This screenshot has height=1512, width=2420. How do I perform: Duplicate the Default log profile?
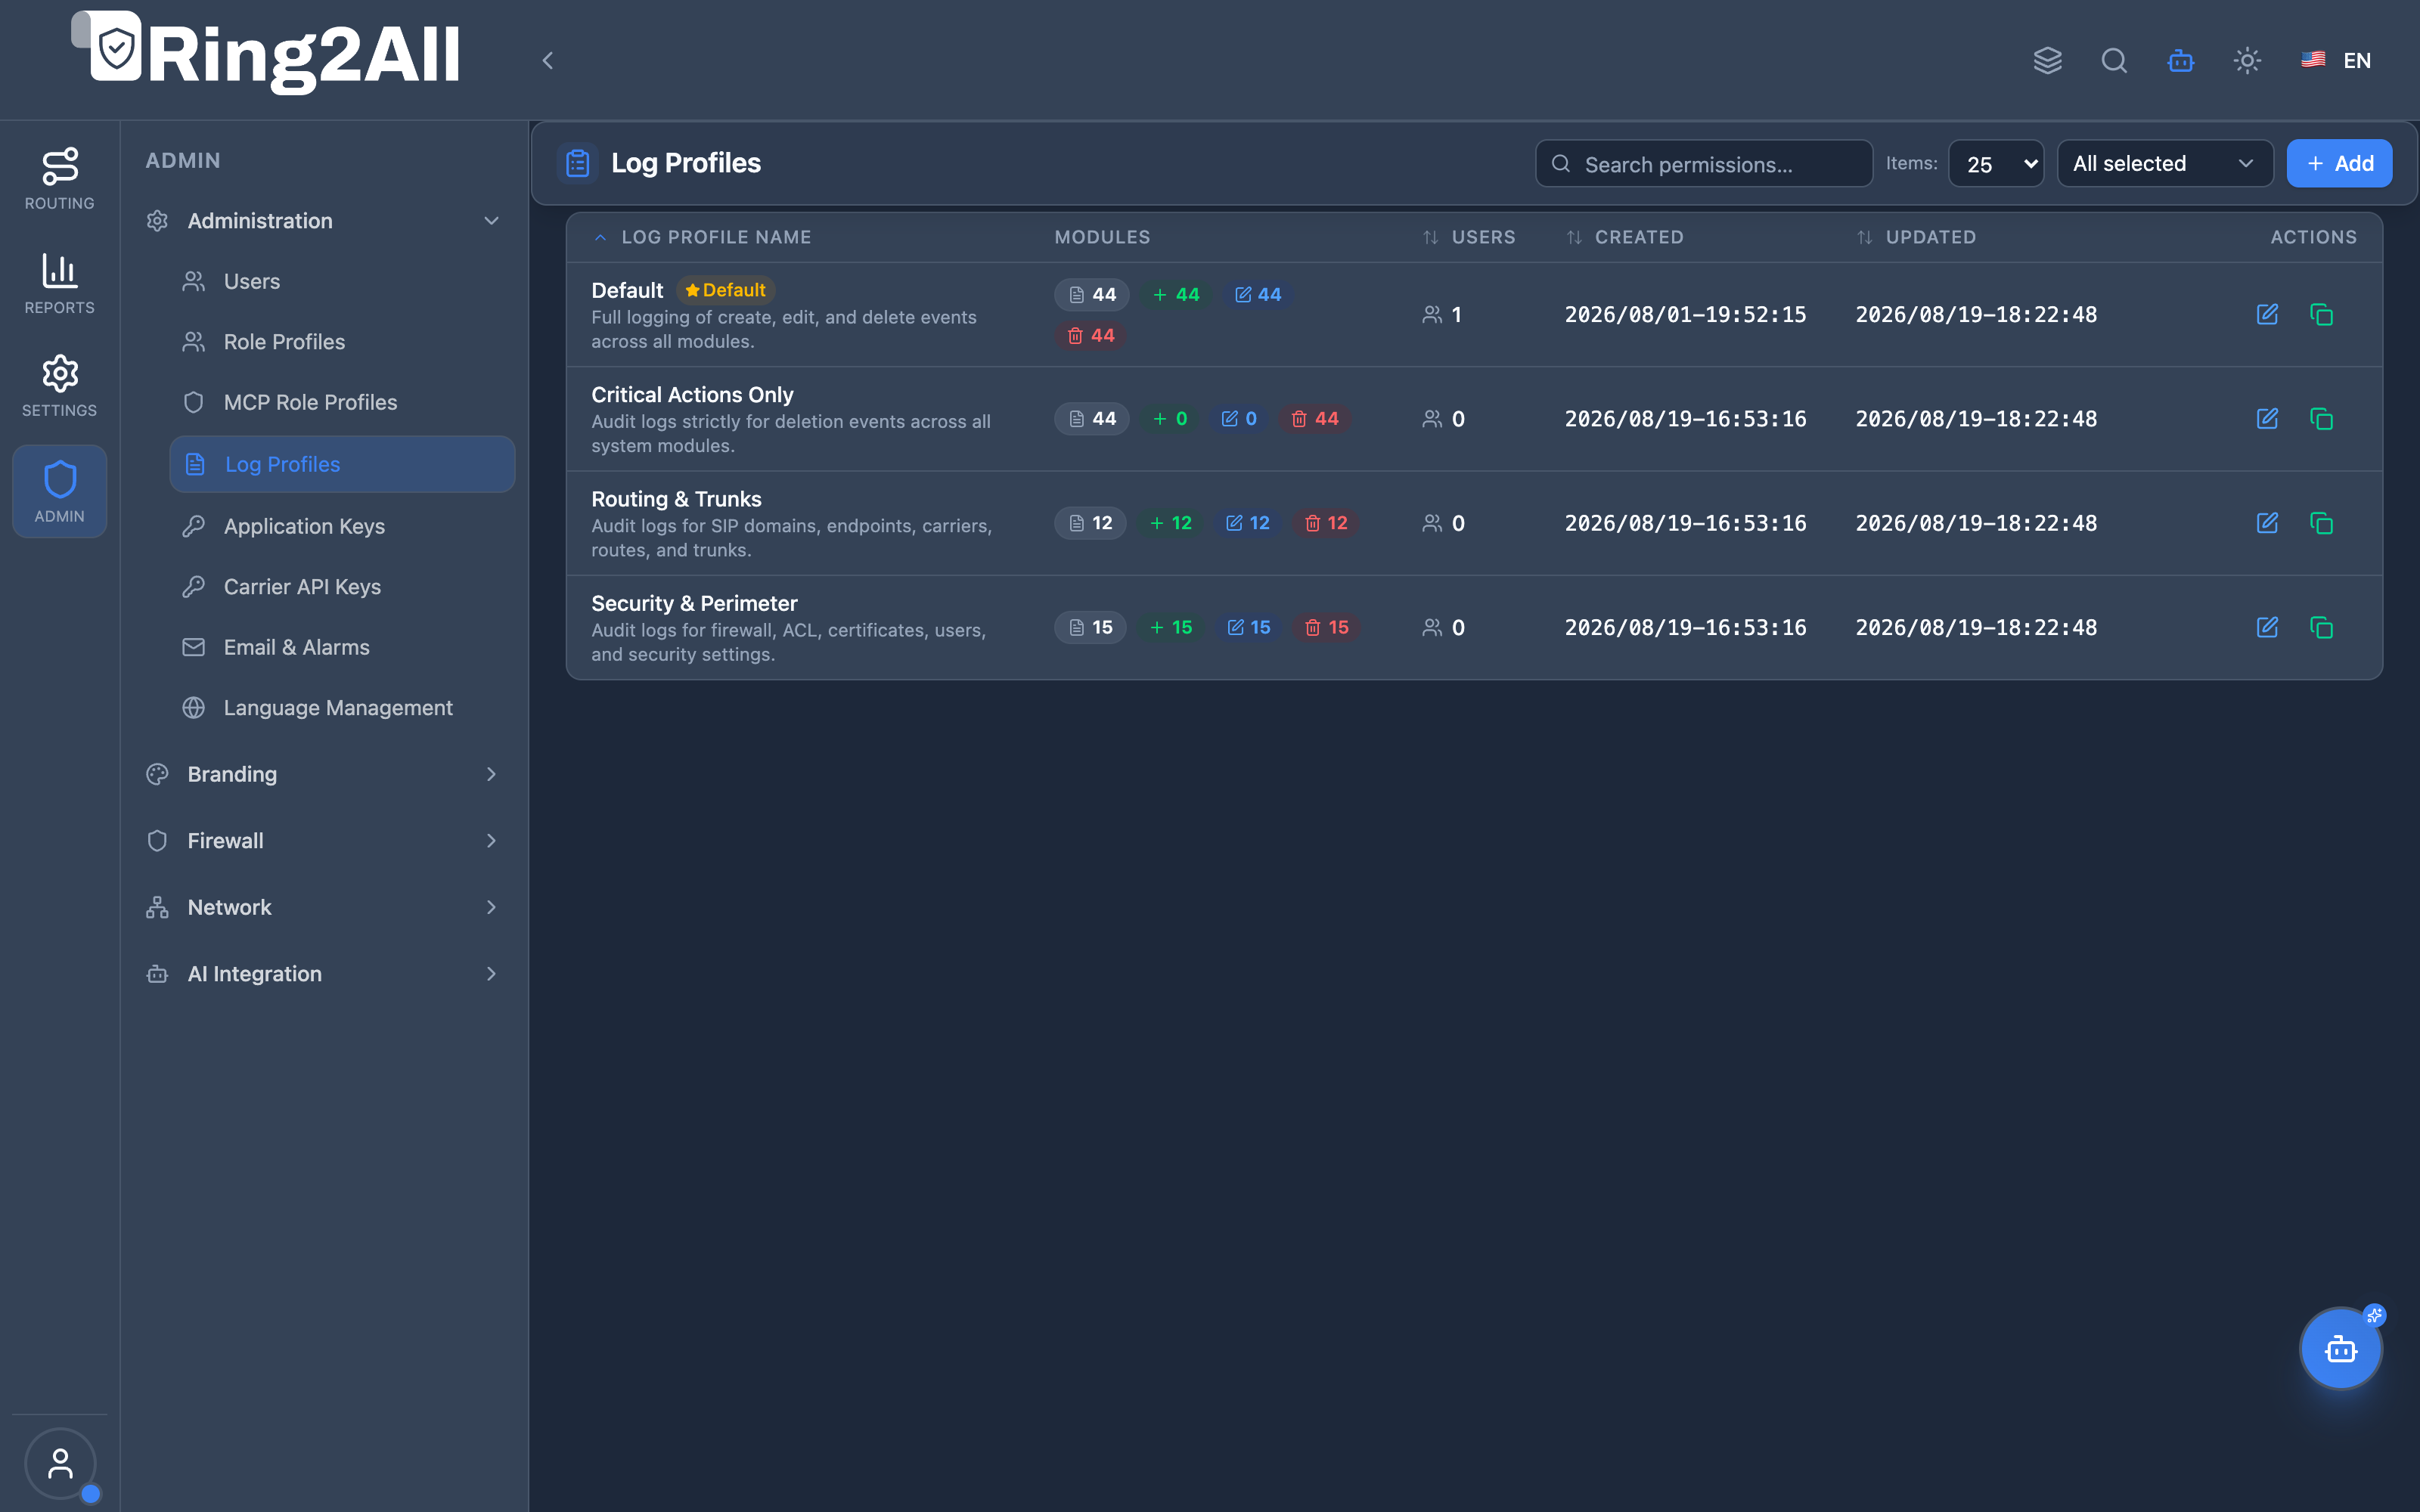tap(2321, 314)
